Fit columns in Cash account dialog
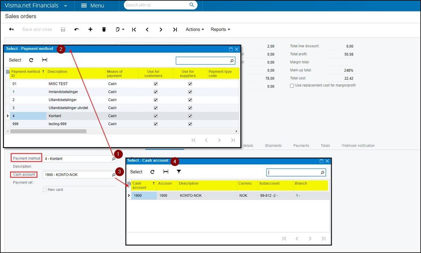The height and width of the screenshot is (253, 421). pyautogui.click(x=166, y=172)
